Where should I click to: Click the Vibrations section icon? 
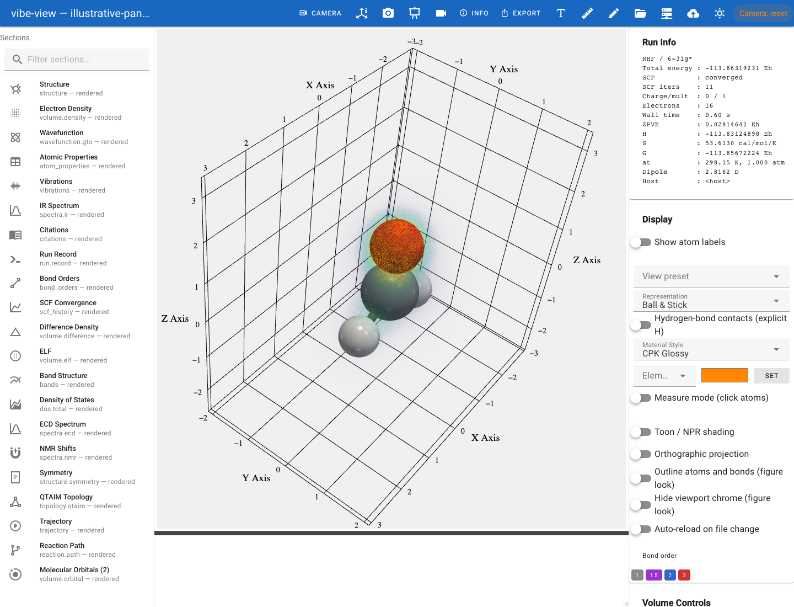click(x=15, y=186)
